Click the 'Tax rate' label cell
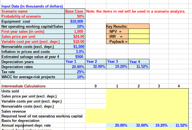The image size is (192, 130). [32, 72]
